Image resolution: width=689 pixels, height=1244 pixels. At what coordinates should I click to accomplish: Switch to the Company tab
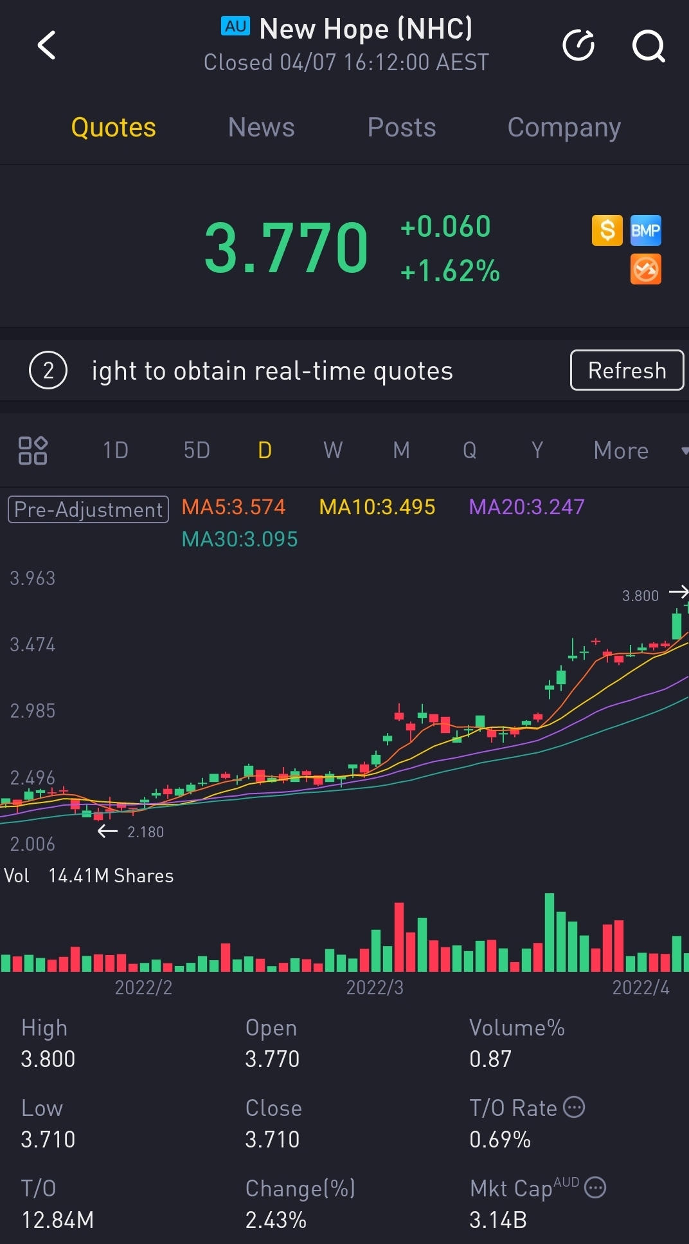click(x=564, y=127)
